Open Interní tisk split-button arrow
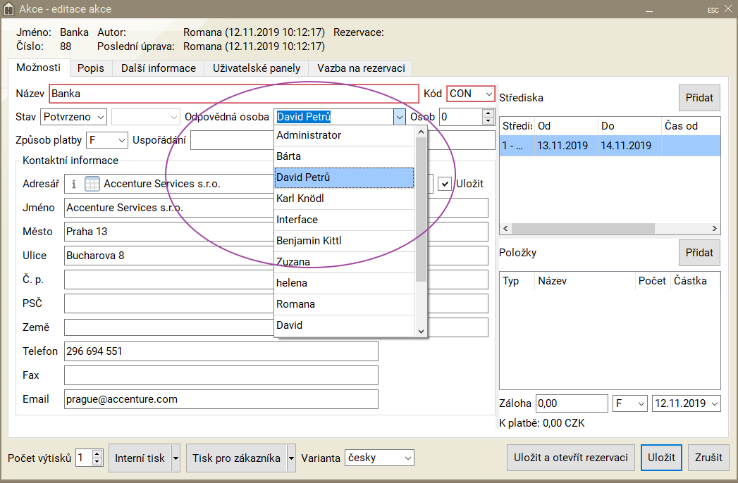 [176, 458]
